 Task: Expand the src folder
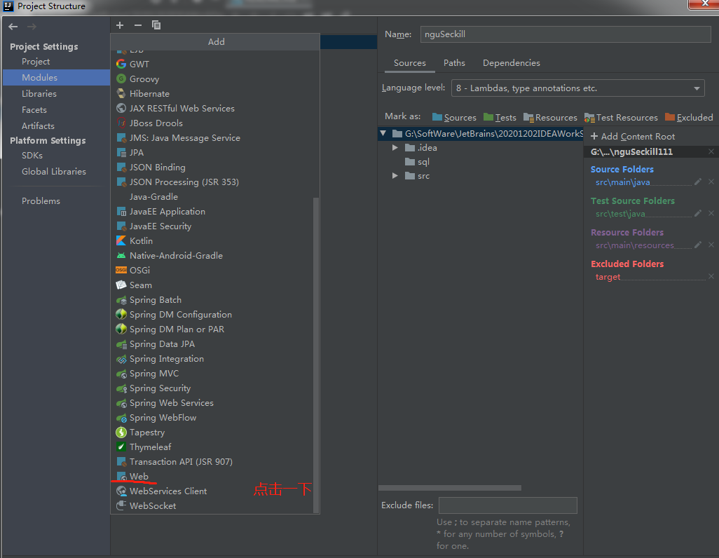395,176
